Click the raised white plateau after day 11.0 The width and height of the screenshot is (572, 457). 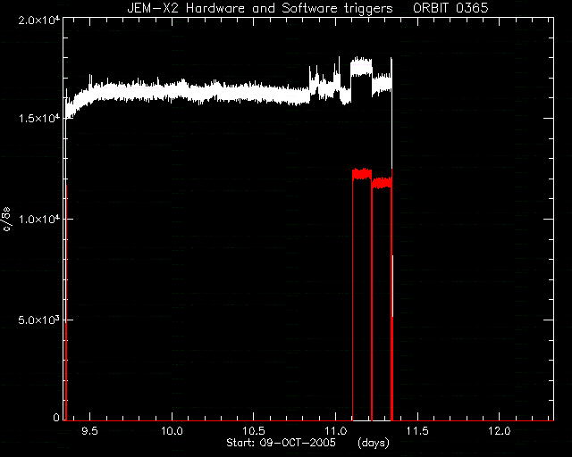[x=361, y=67]
